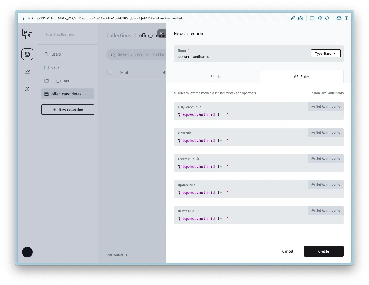The image size is (369, 285).
Task: Show available fields
Action: [328, 93]
